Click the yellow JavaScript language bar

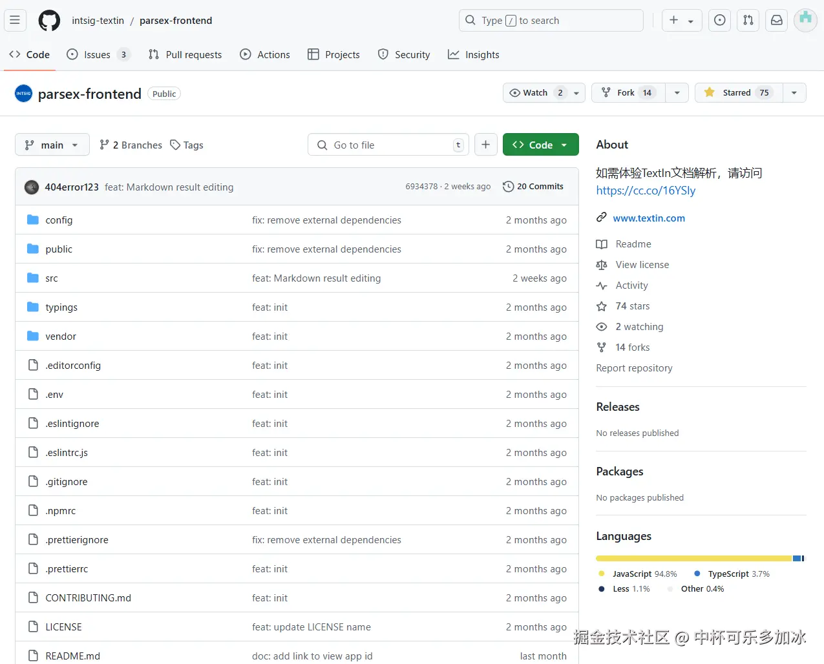click(x=693, y=558)
